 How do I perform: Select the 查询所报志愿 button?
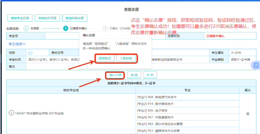click(74, 18)
